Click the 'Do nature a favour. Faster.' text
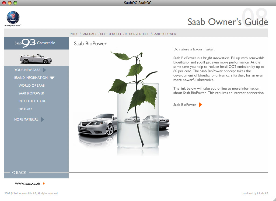This screenshot has width=276, height=201. 194,49
